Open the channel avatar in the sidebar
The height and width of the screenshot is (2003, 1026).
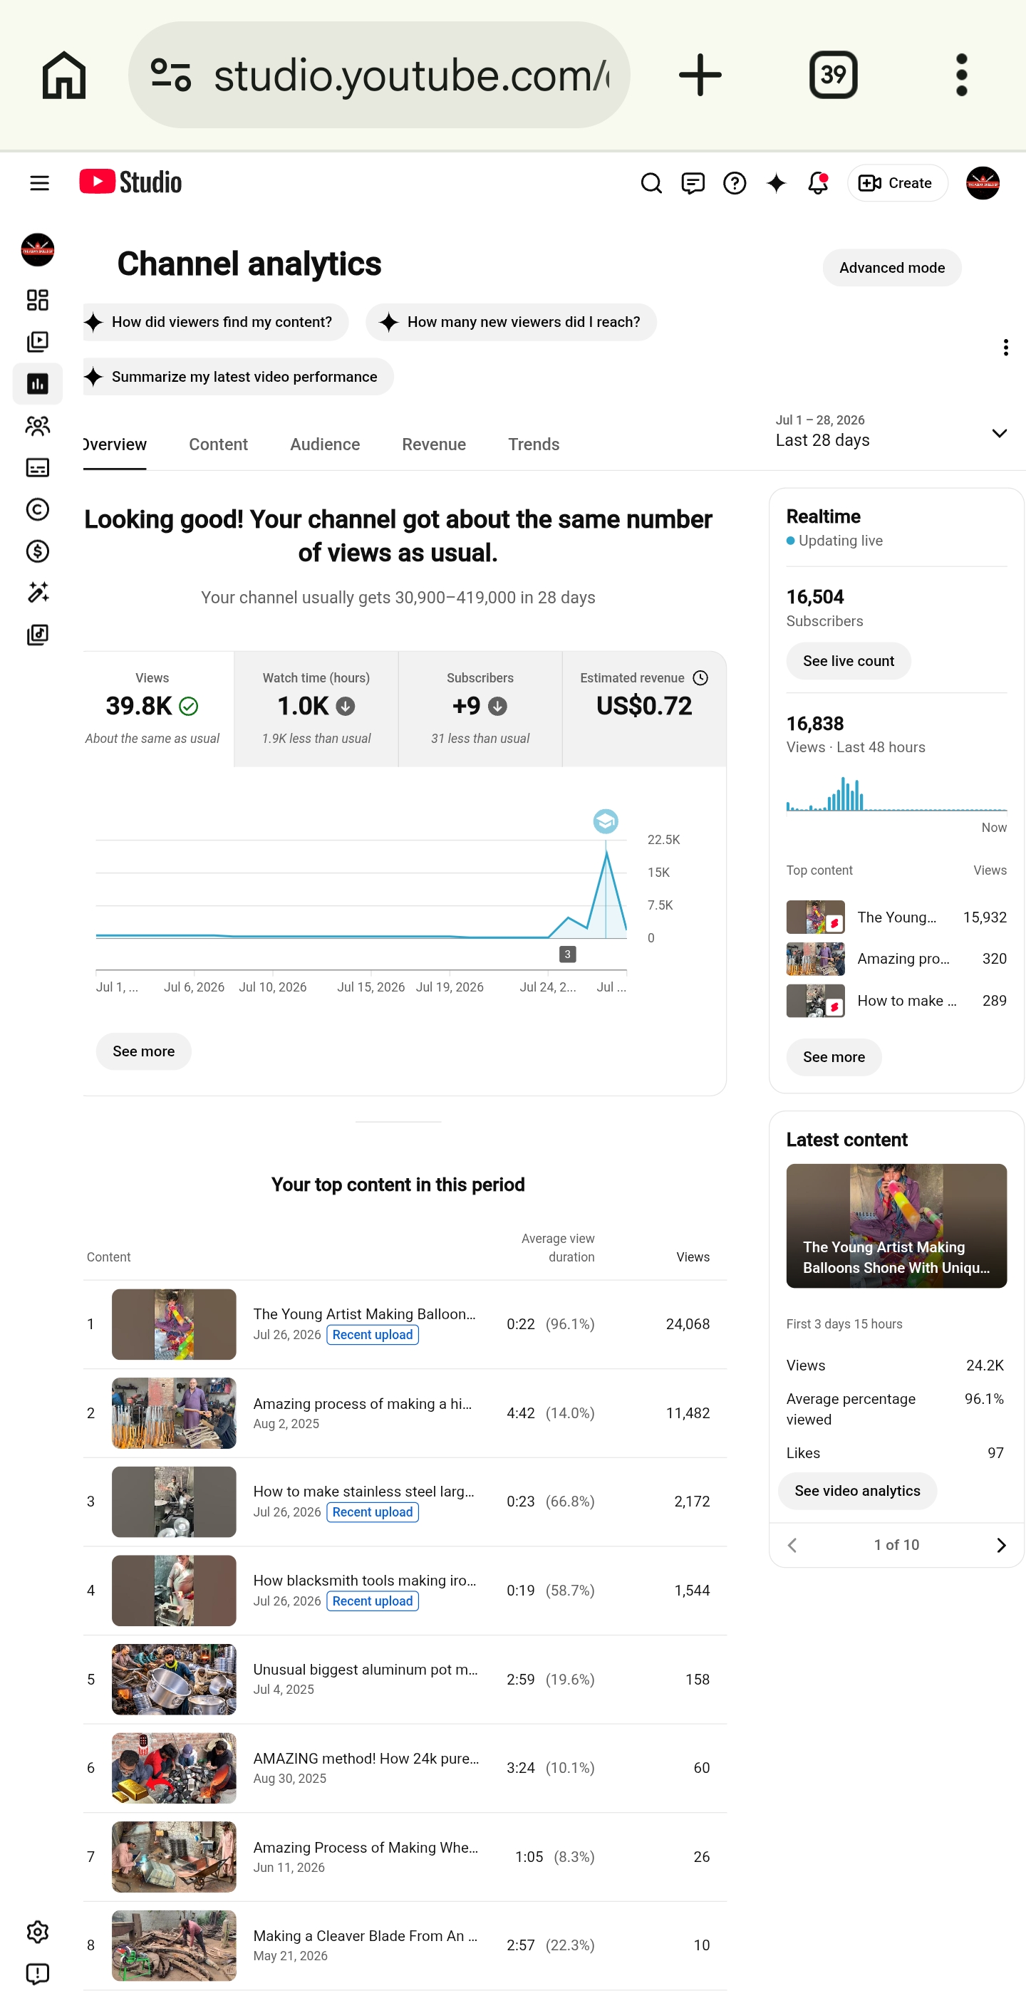37,249
